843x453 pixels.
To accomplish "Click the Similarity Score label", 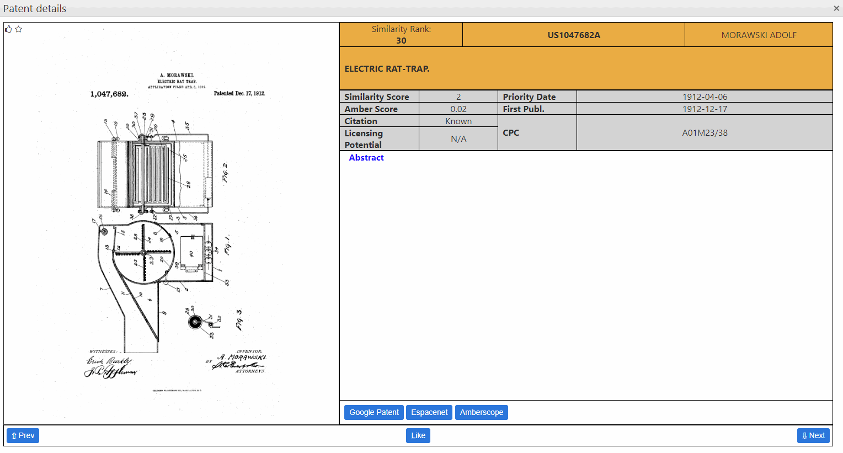I will [x=377, y=97].
